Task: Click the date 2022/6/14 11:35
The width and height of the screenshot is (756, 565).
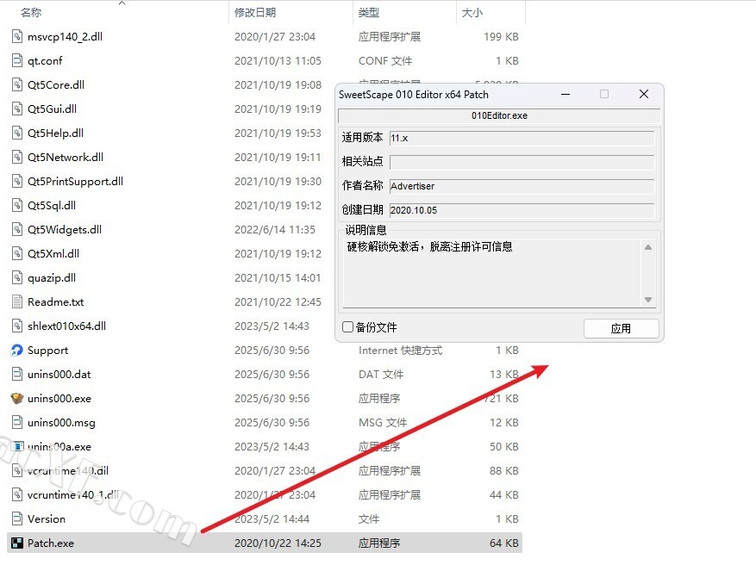Action: (275, 230)
